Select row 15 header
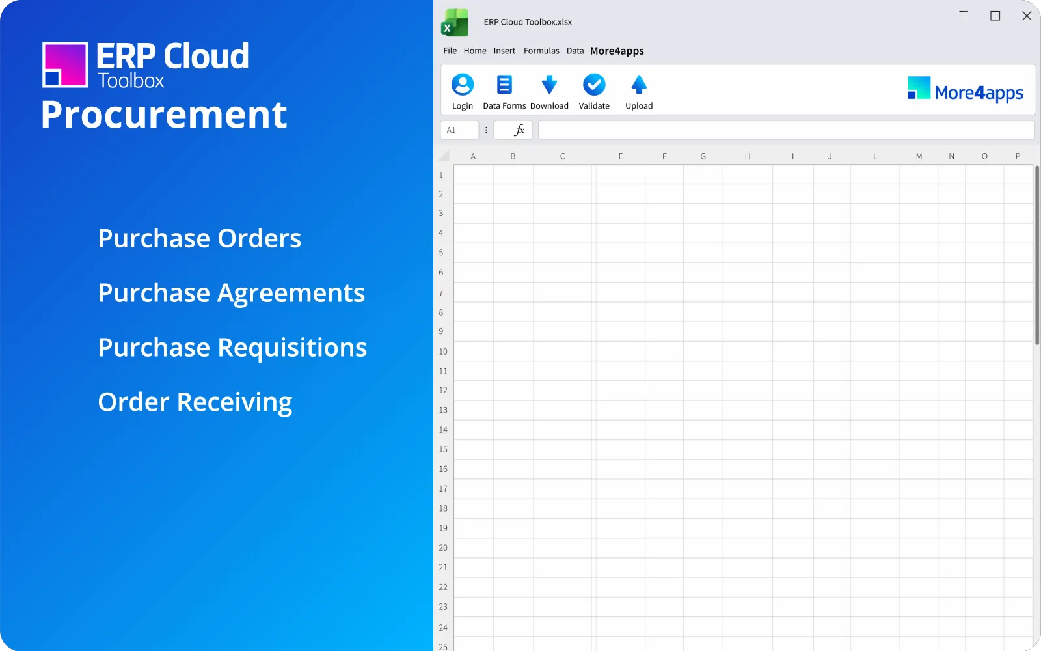The image size is (1041, 651). tap(443, 449)
